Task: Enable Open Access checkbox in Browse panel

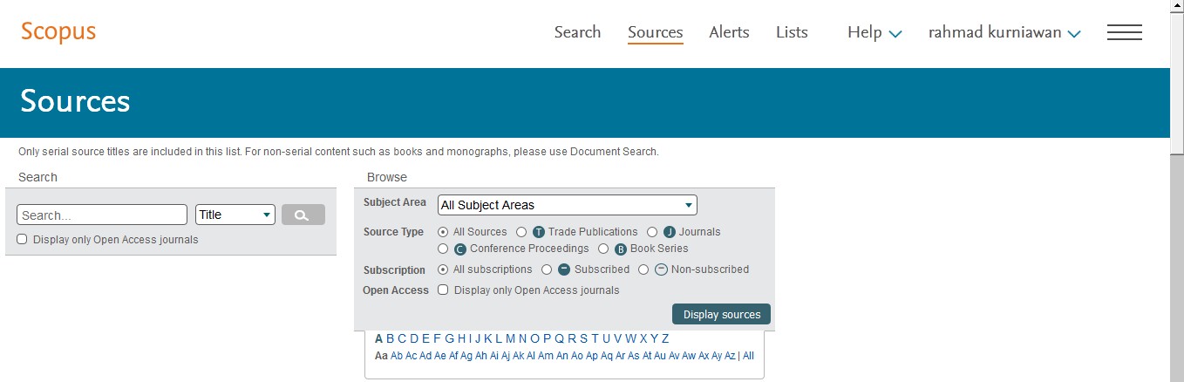Action: 443,290
